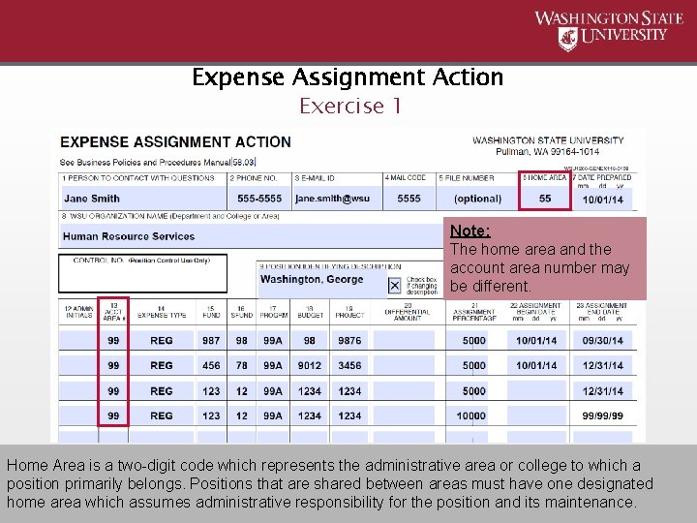Select subfund value 98 in the 987 row

(x=241, y=340)
